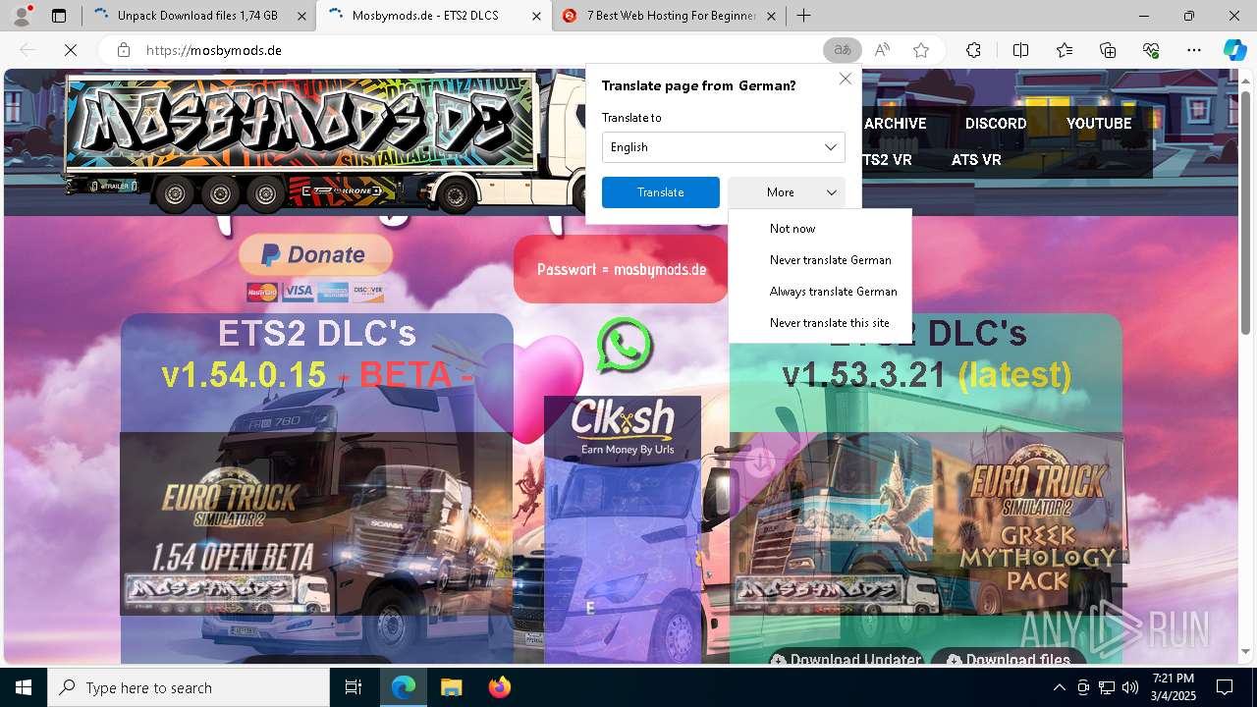
Task: Click the Windows search box
Action: click(x=189, y=687)
